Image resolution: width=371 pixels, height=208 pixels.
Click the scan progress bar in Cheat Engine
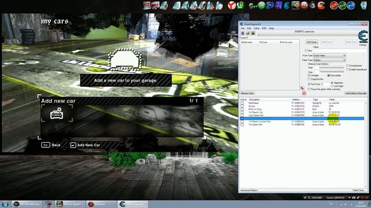(307, 35)
